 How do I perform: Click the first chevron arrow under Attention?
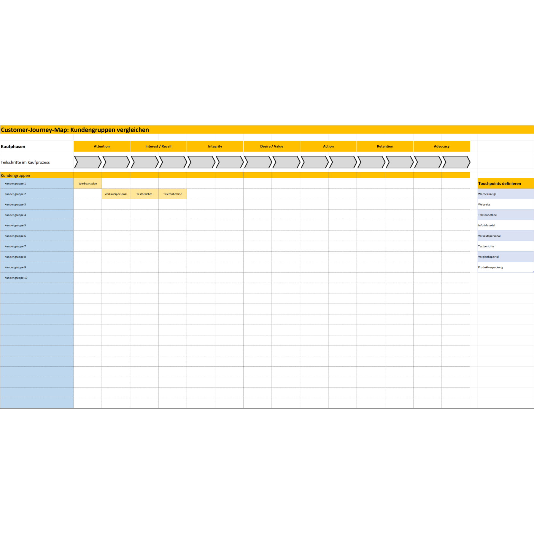tap(88, 162)
